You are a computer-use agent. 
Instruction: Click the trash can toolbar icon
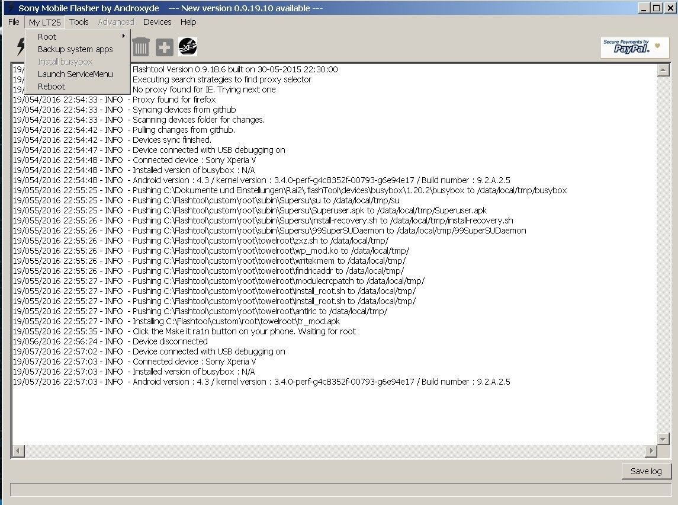pos(140,47)
